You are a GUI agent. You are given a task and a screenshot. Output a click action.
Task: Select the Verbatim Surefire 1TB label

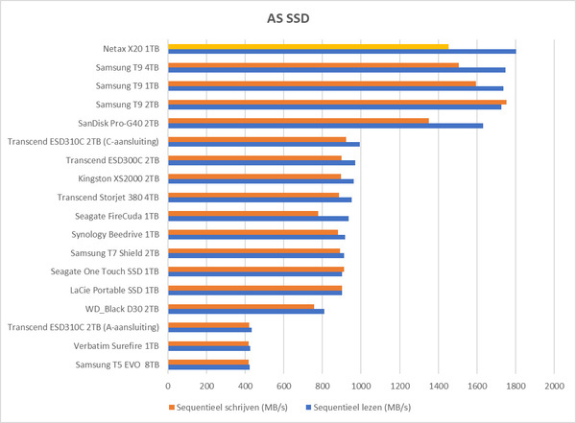(116, 346)
